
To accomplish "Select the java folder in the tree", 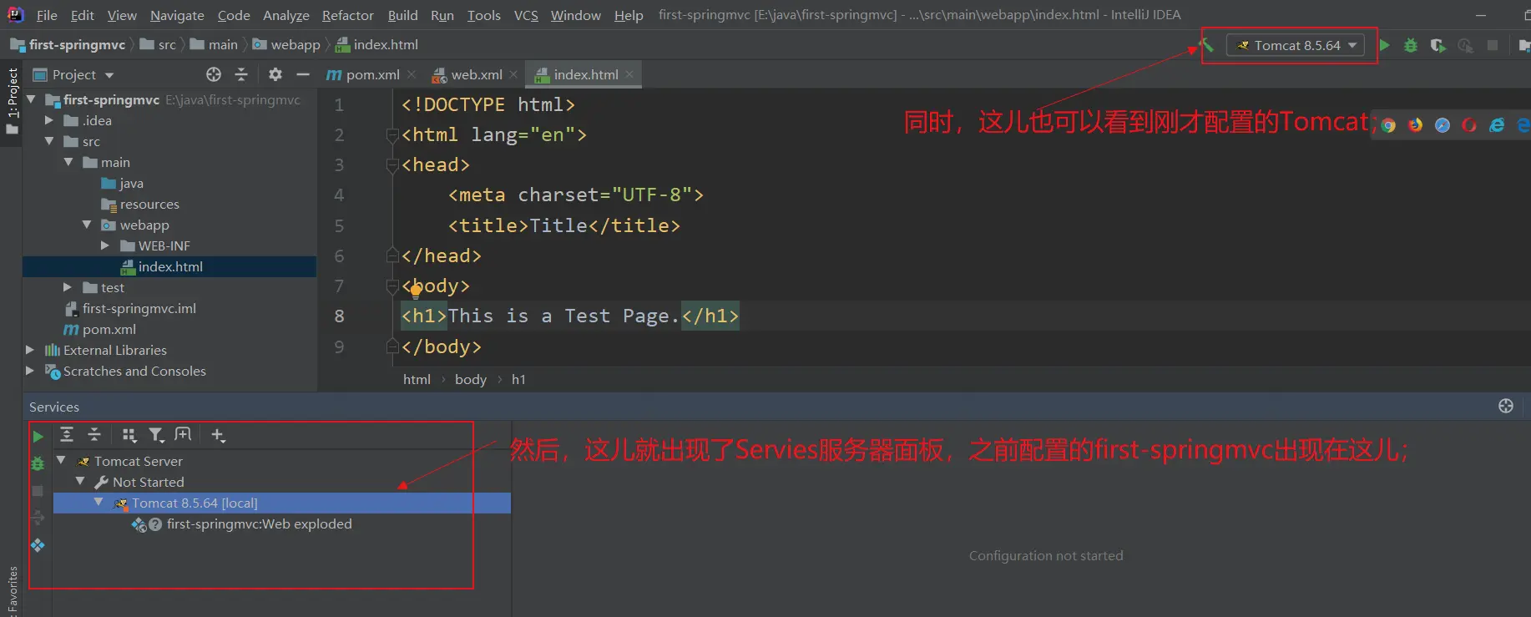I will coord(131,183).
